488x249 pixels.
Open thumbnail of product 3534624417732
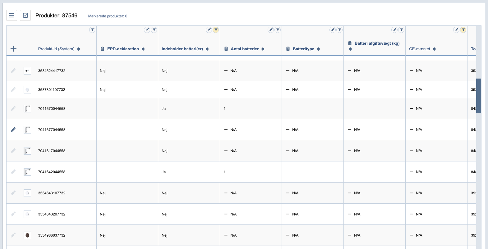click(27, 71)
